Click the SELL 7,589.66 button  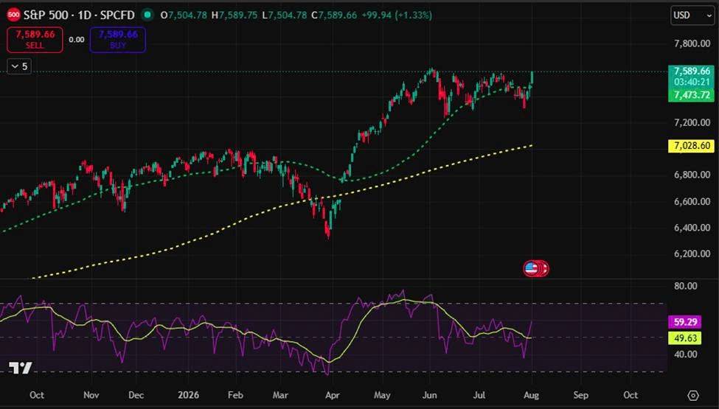click(35, 40)
